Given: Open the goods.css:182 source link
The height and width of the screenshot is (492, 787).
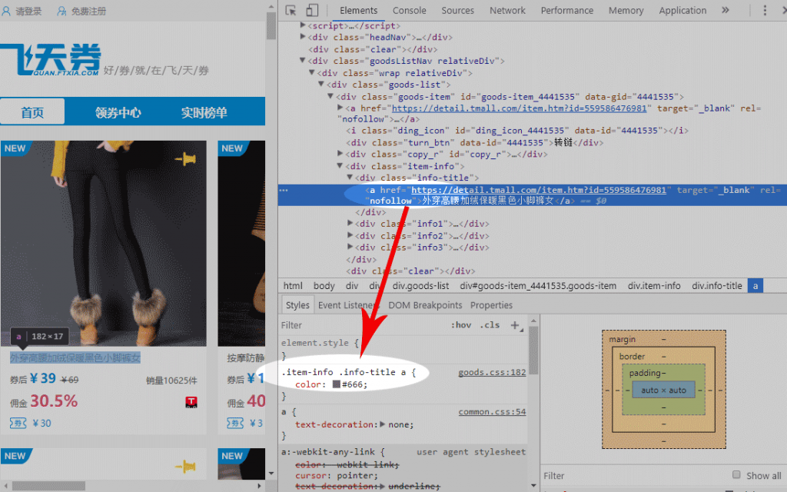Looking at the screenshot, I should pos(492,372).
